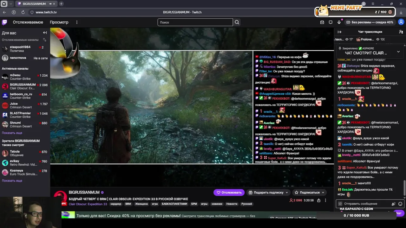Open the three-dot menu beside Просмотр
The height and width of the screenshot is (228, 406).
[77, 22]
